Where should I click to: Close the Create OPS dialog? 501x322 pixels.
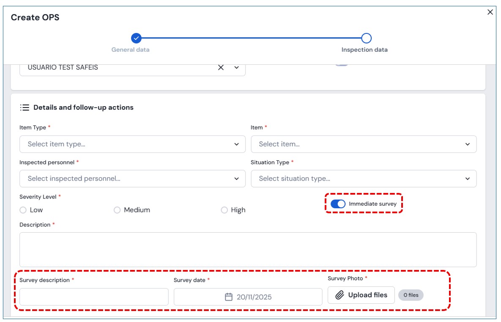tap(490, 12)
